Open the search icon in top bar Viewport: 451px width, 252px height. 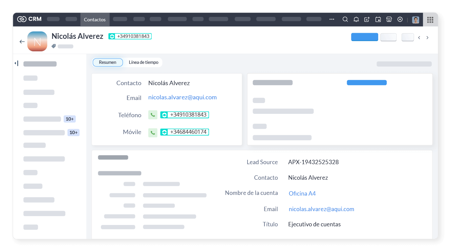click(x=345, y=19)
